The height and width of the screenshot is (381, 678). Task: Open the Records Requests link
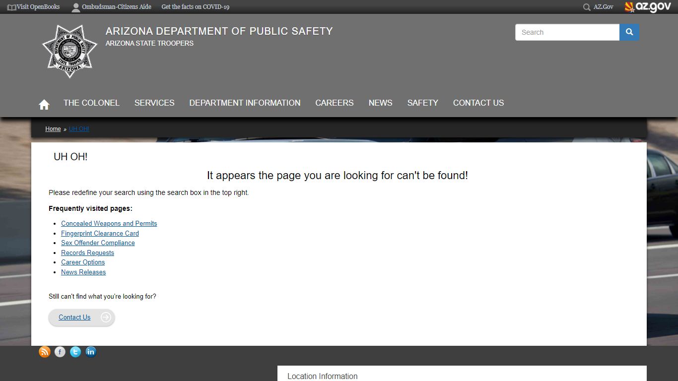87,253
